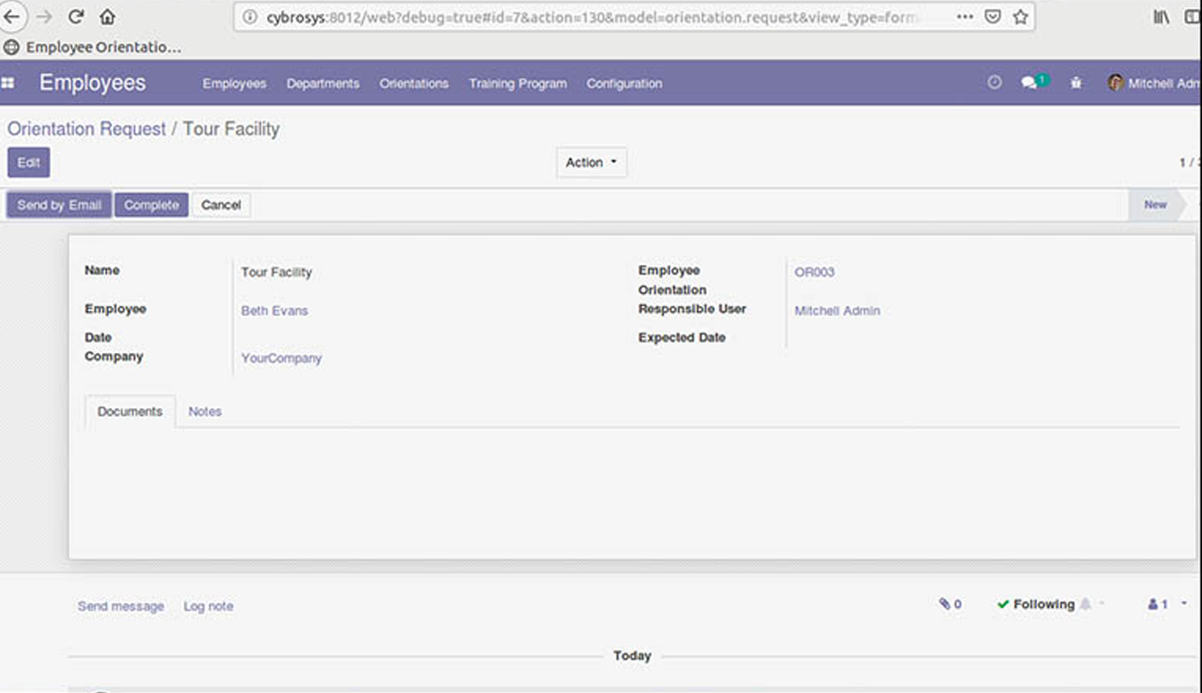Open the Action dropdown
The image size is (1202, 693).
(591, 163)
